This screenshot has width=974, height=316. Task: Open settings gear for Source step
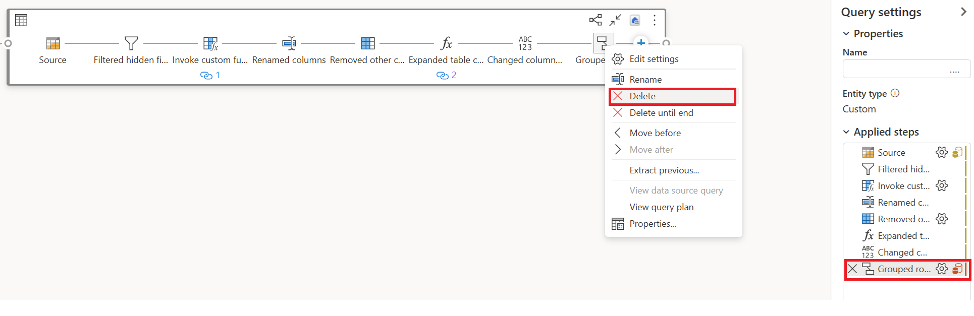[x=942, y=153]
